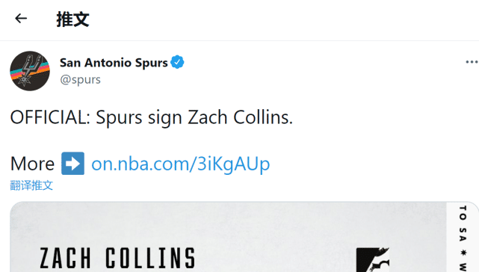Viewport: 479px width, 272px height.
Task: Click the word OFFICIAL in the tweet
Action: (x=48, y=117)
